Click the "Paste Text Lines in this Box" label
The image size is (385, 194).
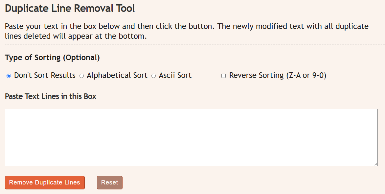click(x=51, y=96)
